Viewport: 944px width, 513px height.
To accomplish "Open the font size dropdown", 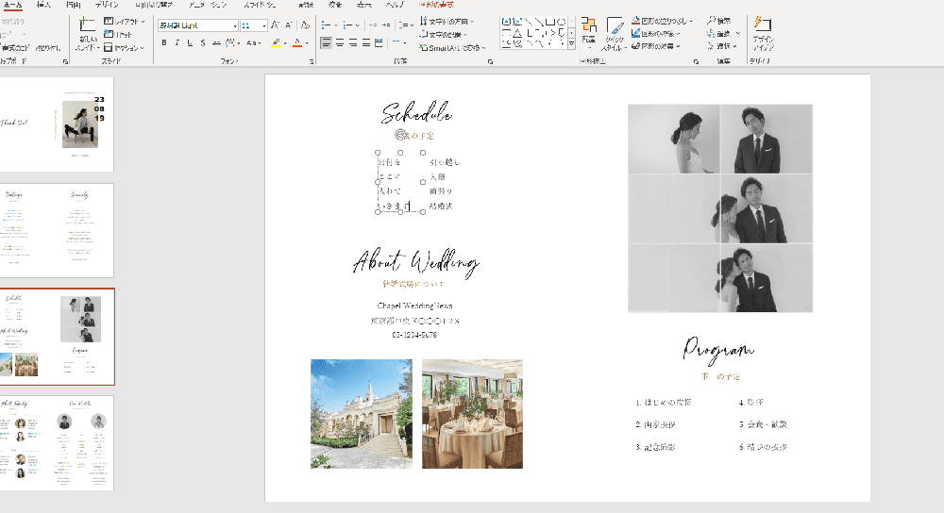I will (264, 25).
